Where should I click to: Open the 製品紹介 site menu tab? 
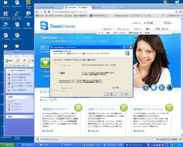point(108,29)
